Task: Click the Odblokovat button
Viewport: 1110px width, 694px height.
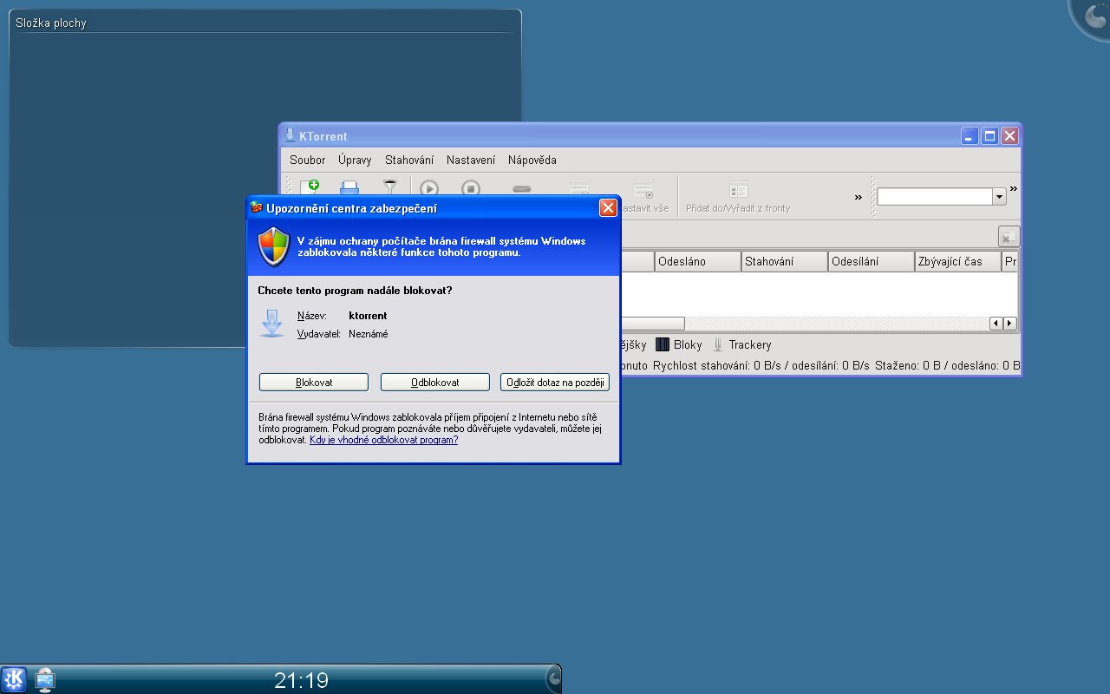Action: [435, 383]
